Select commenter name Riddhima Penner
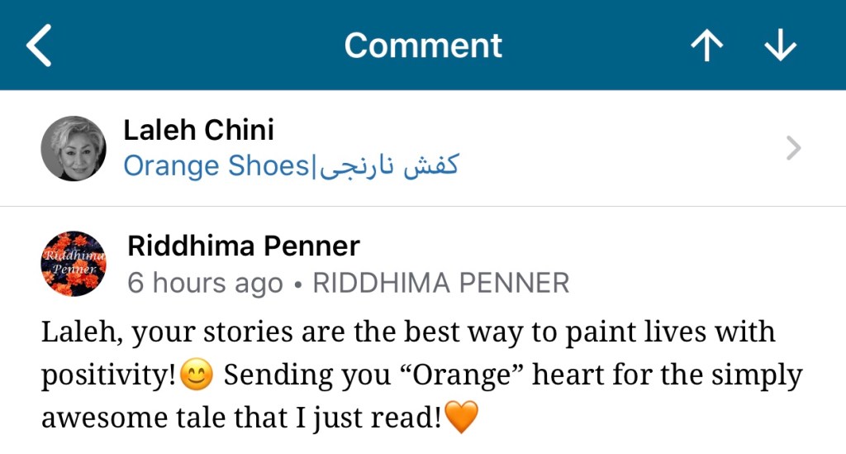This screenshot has width=846, height=454. point(244,246)
